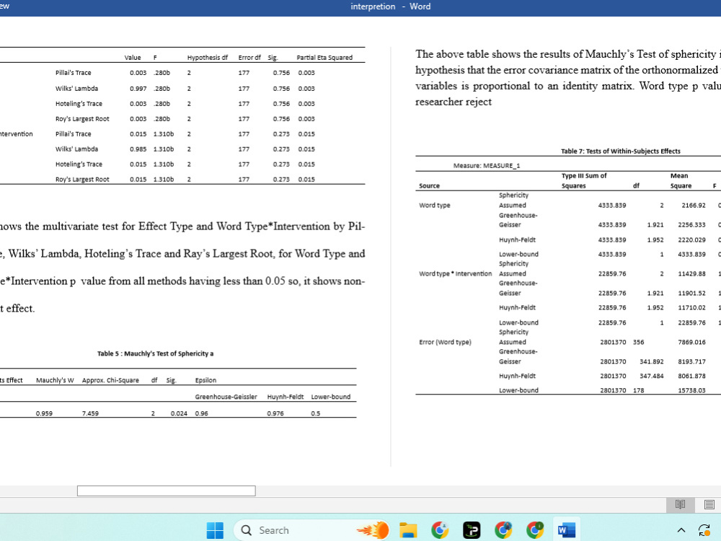Screen dimensions: 721x541
Task: Open the second Chrome profile on taskbar
Action: pyautogui.click(x=503, y=530)
